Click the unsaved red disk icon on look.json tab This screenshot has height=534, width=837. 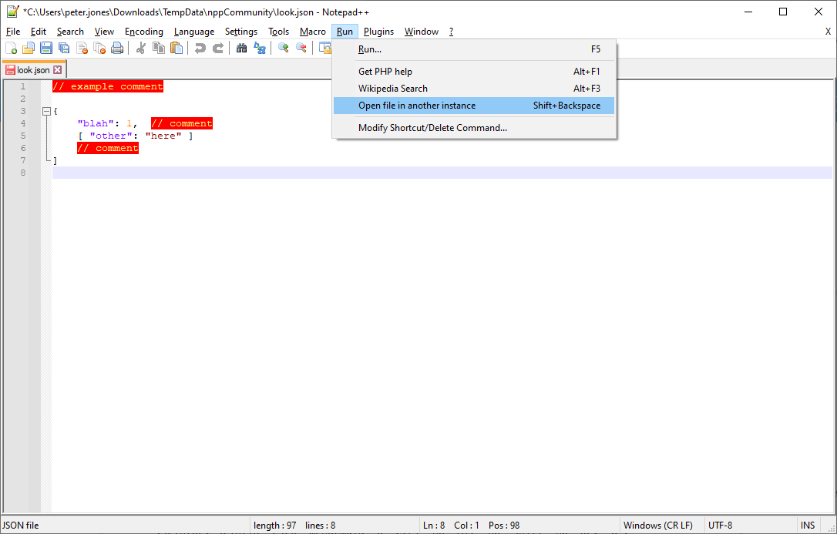[x=10, y=70]
